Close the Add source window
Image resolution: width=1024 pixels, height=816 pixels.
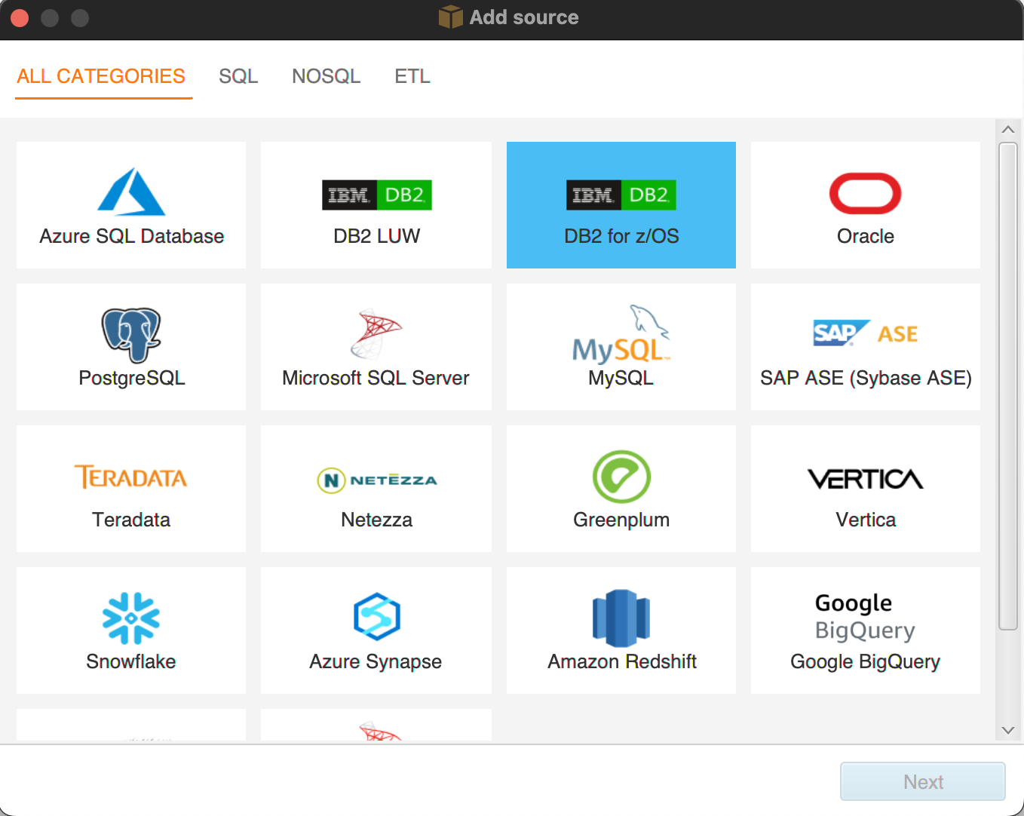click(x=20, y=17)
